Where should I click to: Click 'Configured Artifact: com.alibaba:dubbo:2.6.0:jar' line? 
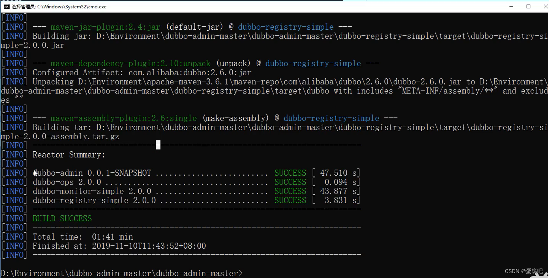coord(142,73)
